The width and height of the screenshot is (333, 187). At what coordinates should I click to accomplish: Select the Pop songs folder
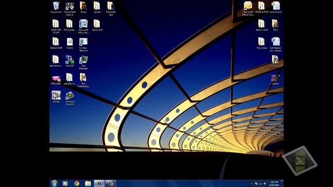262,43
